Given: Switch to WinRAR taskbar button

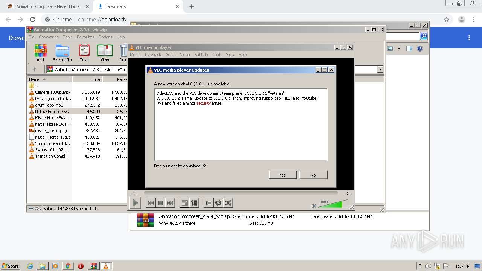Looking at the screenshot, I should click(93, 266).
